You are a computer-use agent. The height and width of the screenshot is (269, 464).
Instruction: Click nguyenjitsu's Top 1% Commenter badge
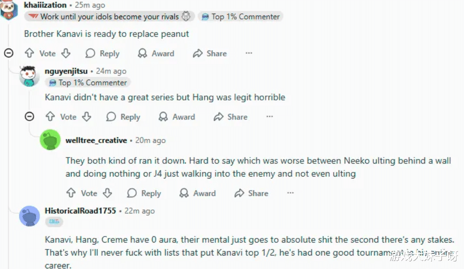tap(88, 82)
